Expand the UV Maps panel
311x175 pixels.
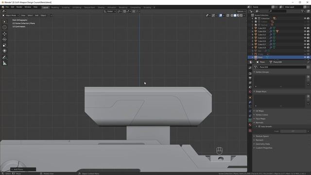coord(259,111)
